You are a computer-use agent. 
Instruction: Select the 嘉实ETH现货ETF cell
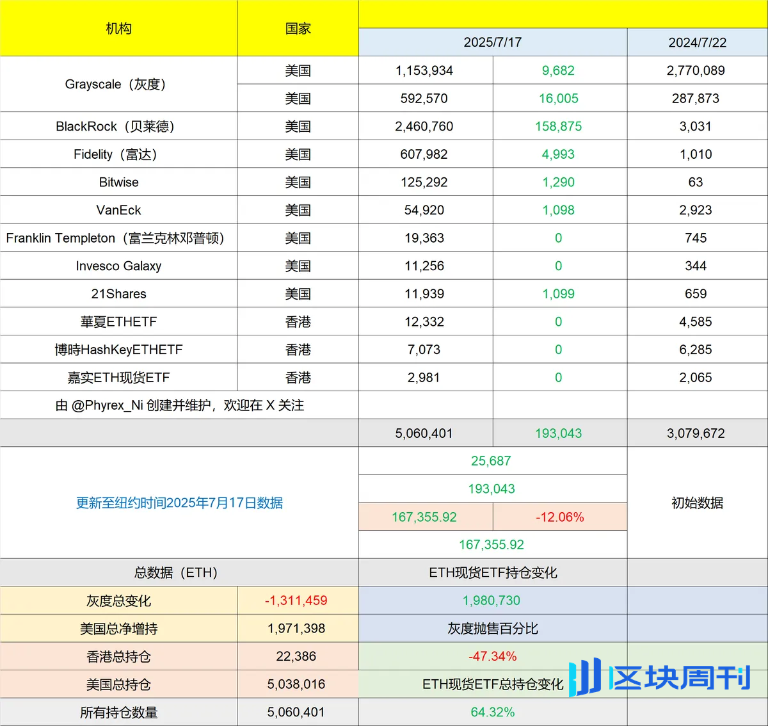tap(118, 378)
